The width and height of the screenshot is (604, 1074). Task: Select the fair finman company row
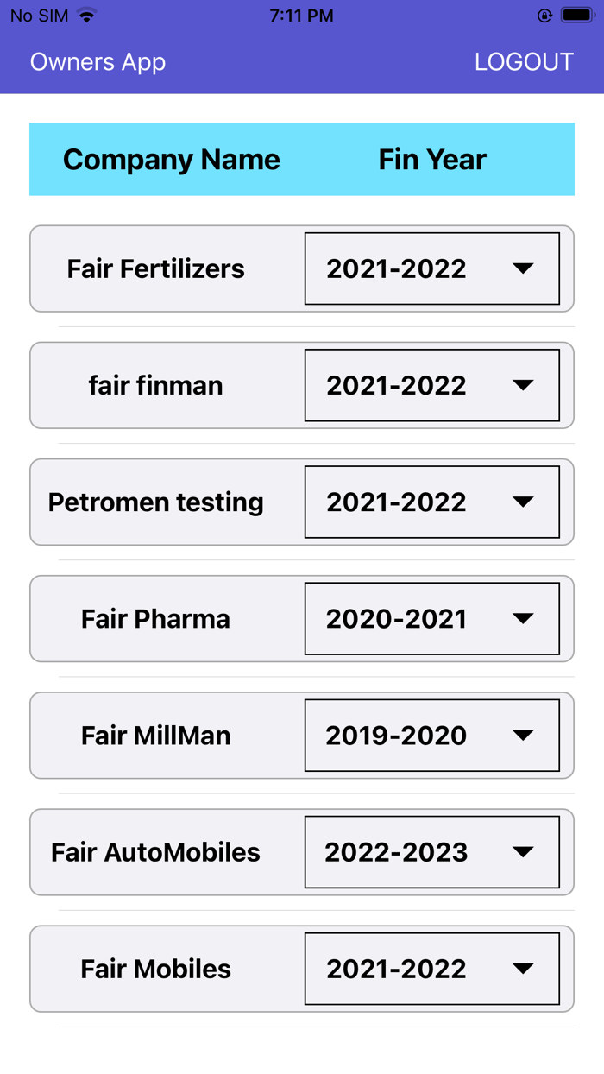click(x=155, y=385)
